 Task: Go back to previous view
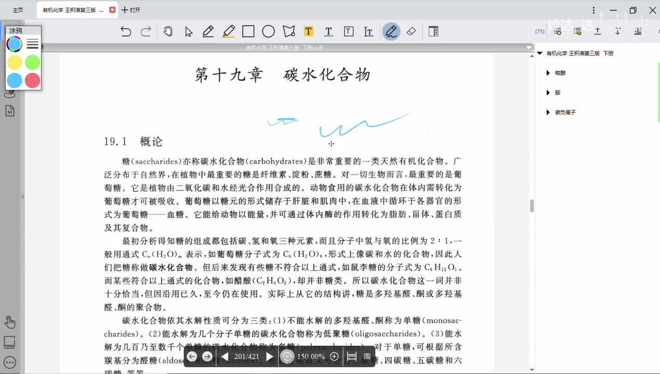(x=192, y=356)
